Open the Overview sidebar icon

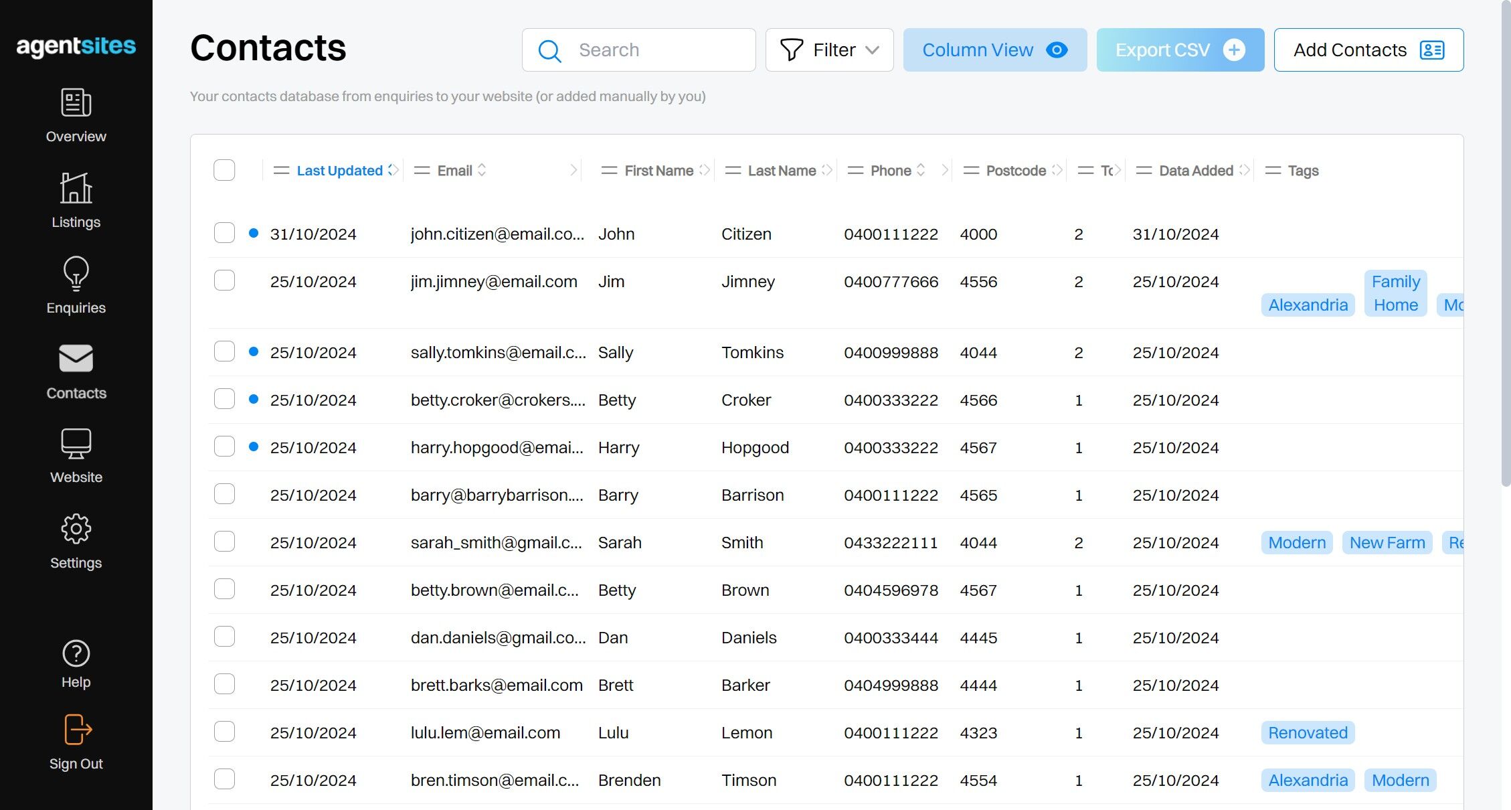pos(76,102)
